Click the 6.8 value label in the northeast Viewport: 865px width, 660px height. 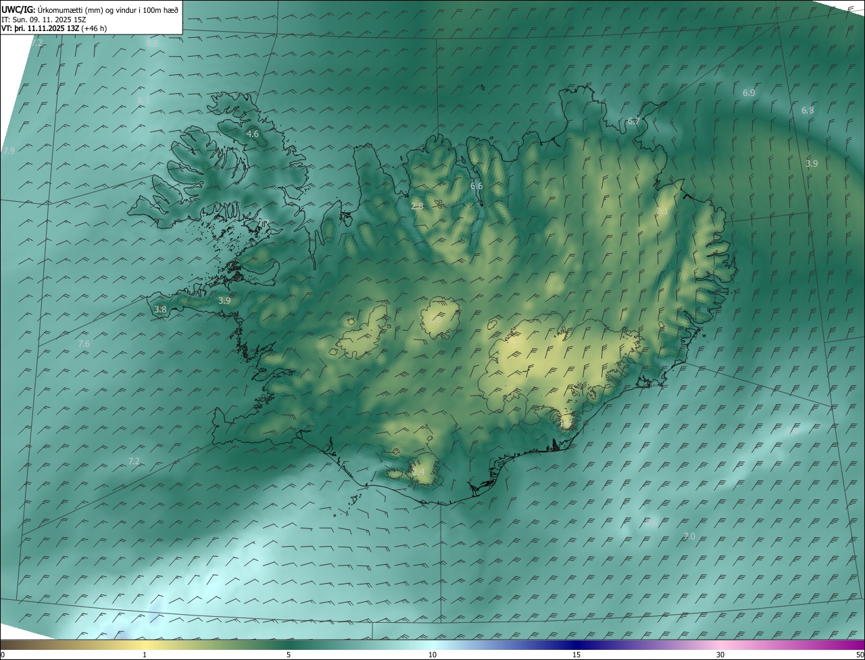pyautogui.click(x=808, y=110)
